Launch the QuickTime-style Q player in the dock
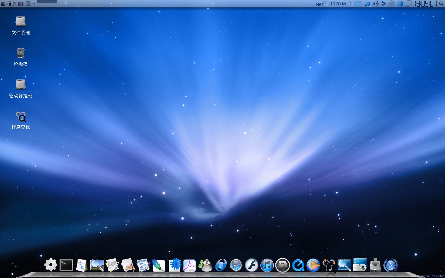Image resolution: width=445 pixels, height=278 pixels. 298,265
